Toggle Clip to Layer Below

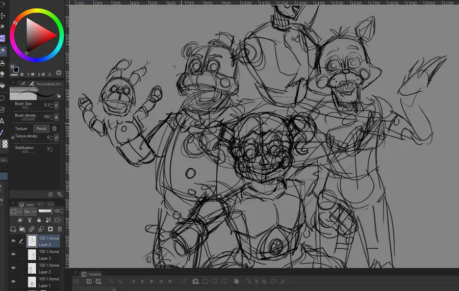(x=20, y=220)
